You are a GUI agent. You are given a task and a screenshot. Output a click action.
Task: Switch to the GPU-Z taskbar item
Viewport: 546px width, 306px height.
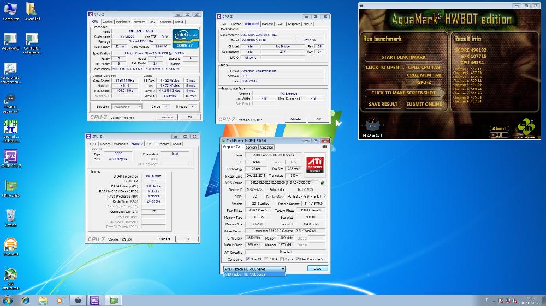pos(114,300)
